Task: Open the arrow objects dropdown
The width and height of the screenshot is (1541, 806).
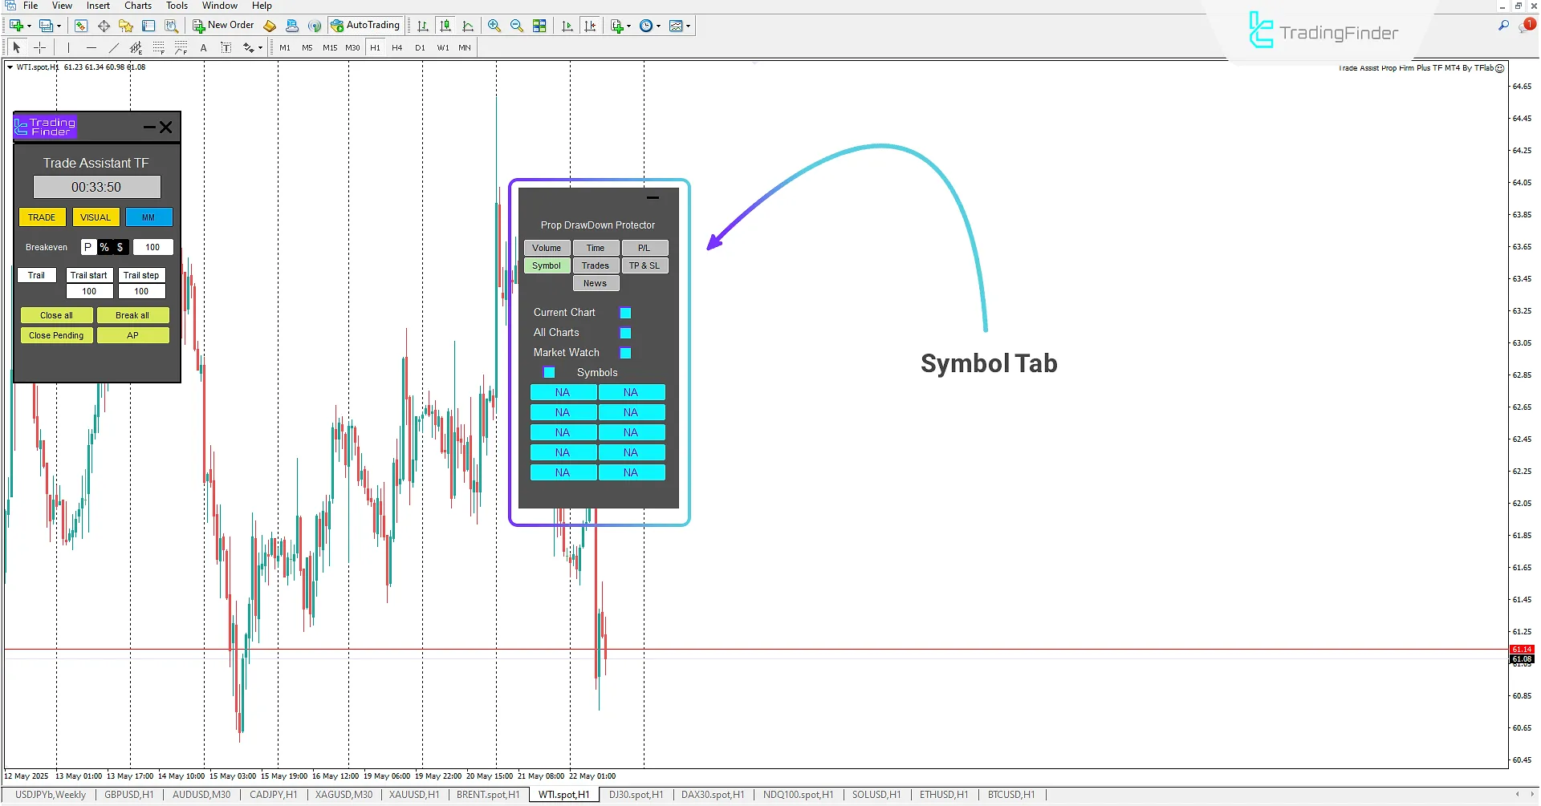Action: (x=258, y=47)
